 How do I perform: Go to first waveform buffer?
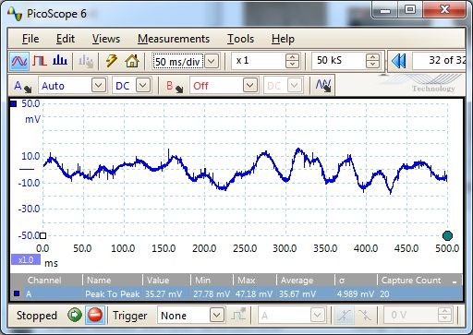tap(399, 61)
